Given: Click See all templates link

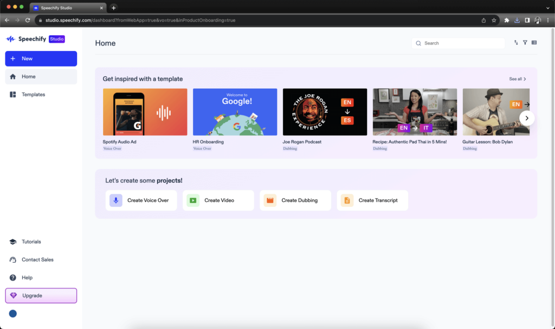Looking at the screenshot, I should coord(518,79).
